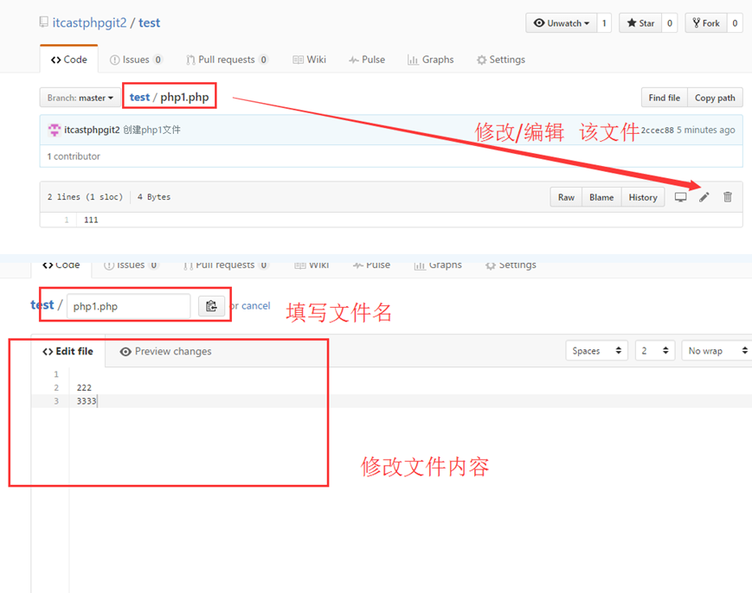Screen dimensions: 752x593
Task: Open the itcastphpgit2 owner link
Action: click(90, 22)
